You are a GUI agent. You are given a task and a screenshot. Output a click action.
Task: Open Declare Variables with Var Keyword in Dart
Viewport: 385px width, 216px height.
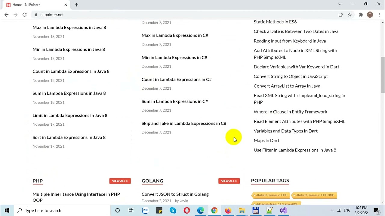point(296,67)
